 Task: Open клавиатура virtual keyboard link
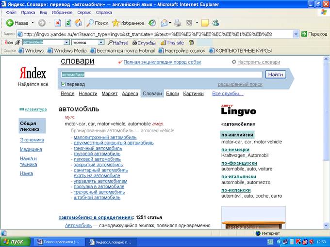point(36,109)
